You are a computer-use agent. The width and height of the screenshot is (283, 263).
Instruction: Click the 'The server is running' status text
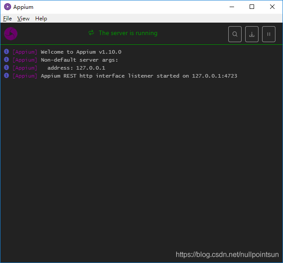click(x=128, y=33)
